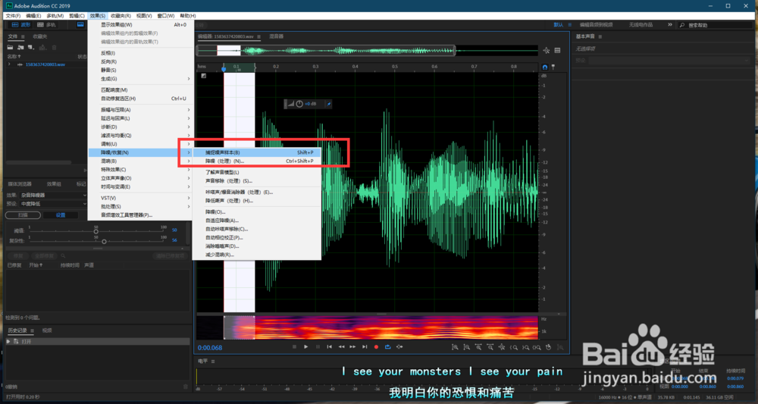This screenshot has width=758, height=404.
Task: Click the HUD volume knob showing +0 dB
Action: point(299,104)
